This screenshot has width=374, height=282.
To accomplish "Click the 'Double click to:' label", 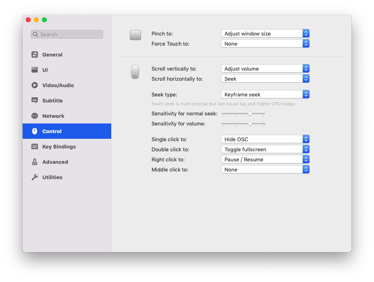I will point(170,150).
